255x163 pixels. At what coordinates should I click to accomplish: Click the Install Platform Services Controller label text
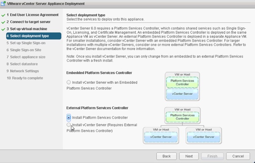click(x=100, y=118)
